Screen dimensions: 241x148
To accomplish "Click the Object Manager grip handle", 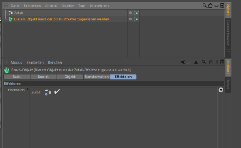I will 6,5.
